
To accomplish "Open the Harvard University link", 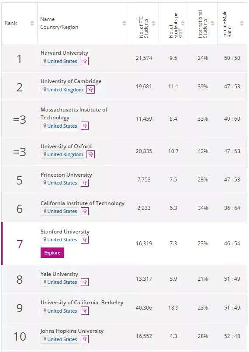I will (x=64, y=53).
